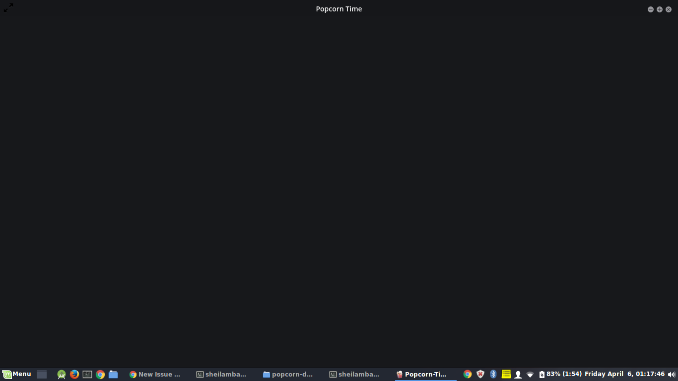Open the Update Manager shield tray icon
This screenshot has height=381, width=678.
(x=480, y=374)
